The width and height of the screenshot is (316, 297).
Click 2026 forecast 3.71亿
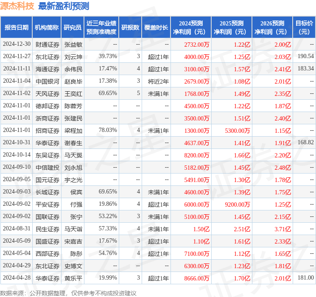click(283, 229)
